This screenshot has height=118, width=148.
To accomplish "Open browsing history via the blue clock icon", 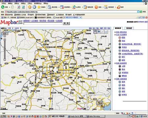I will click(35, 7).
